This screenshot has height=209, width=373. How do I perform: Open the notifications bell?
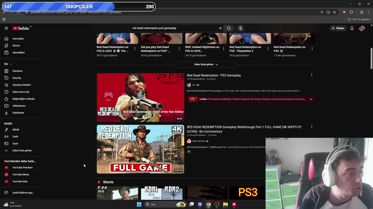pyautogui.click(x=352, y=28)
